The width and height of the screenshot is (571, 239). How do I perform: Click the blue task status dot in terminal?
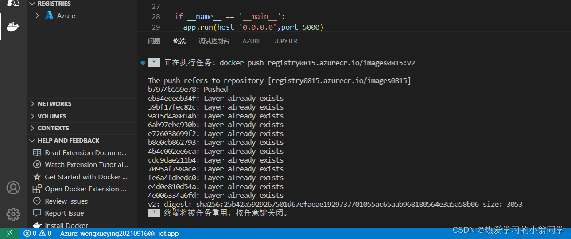[143, 63]
